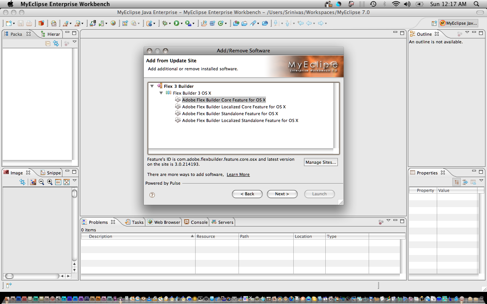Collapse the Flex Builder 3 OS X node
487x304 pixels.
(161, 93)
